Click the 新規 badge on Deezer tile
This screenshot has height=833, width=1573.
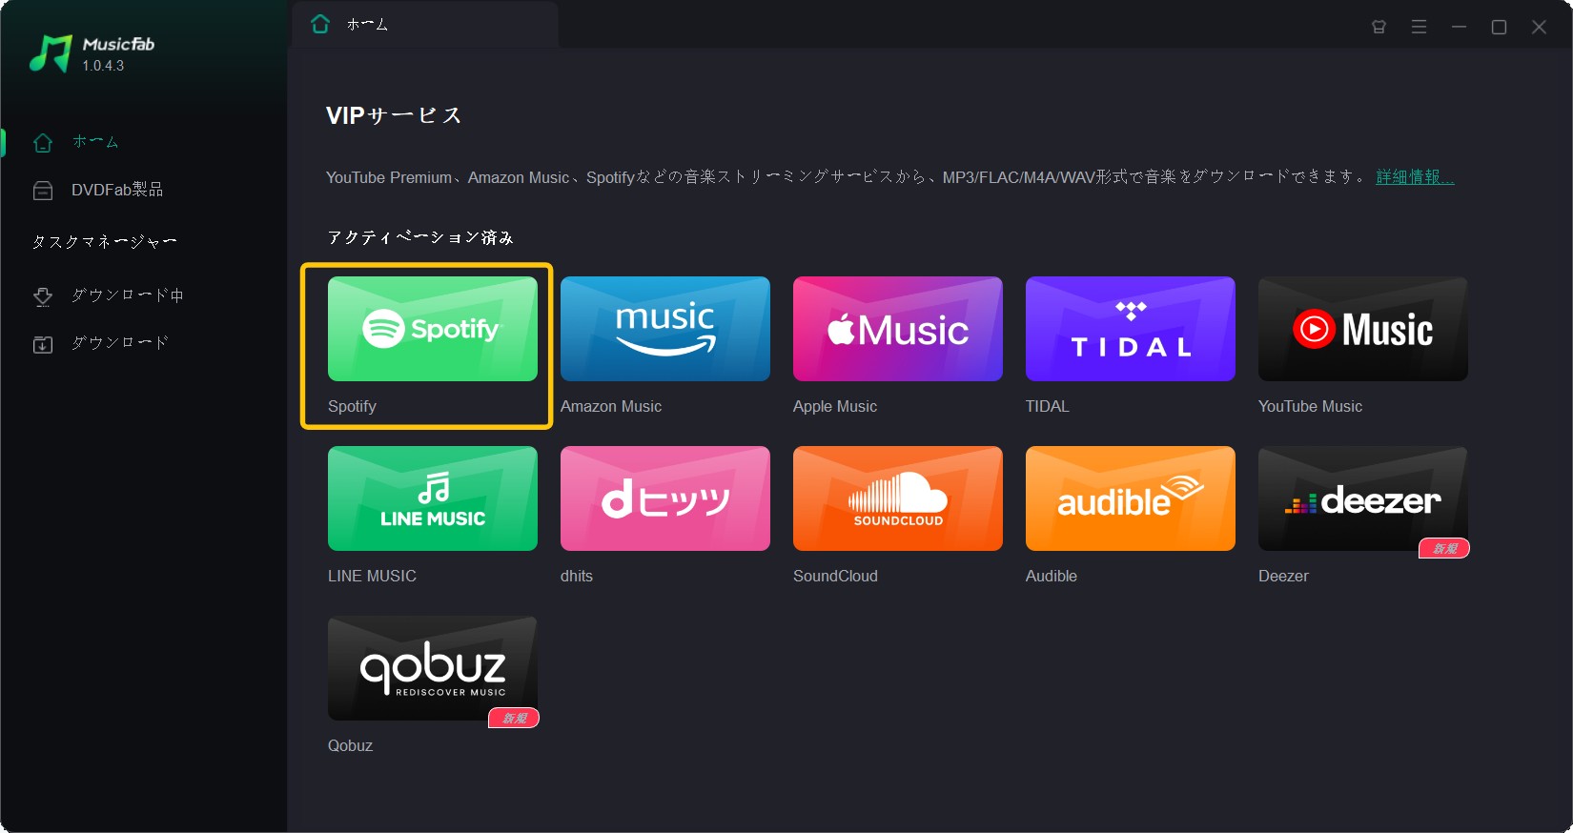click(x=1444, y=548)
